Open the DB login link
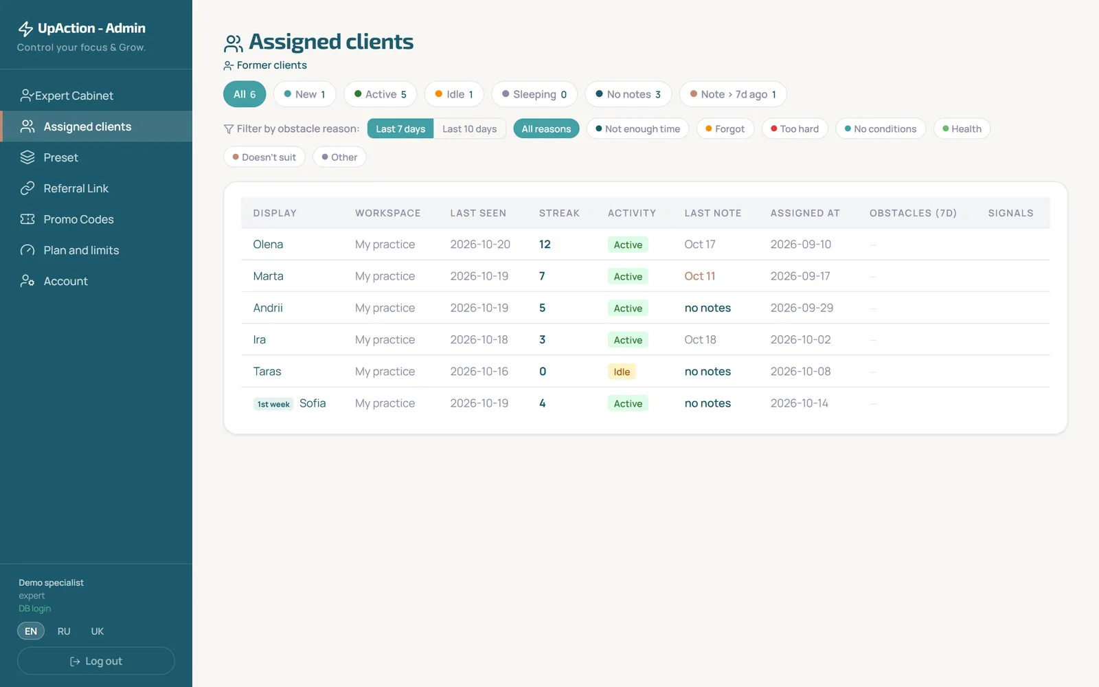Image resolution: width=1099 pixels, height=687 pixels. point(34,609)
